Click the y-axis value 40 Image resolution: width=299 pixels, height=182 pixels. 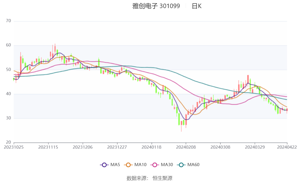(8, 94)
